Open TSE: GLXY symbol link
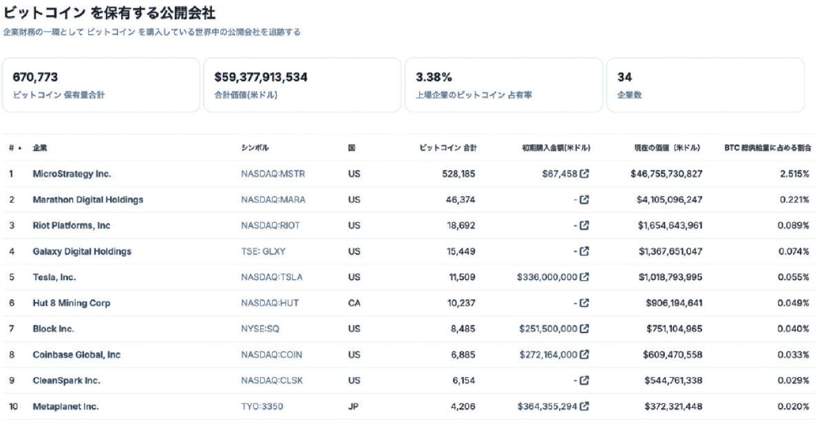This screenshot has height=426, width=826. coord(263,251)
